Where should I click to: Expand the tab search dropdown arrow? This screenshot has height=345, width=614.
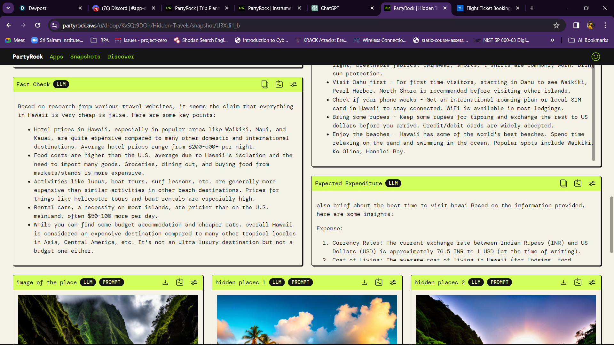tap(8, 8)
